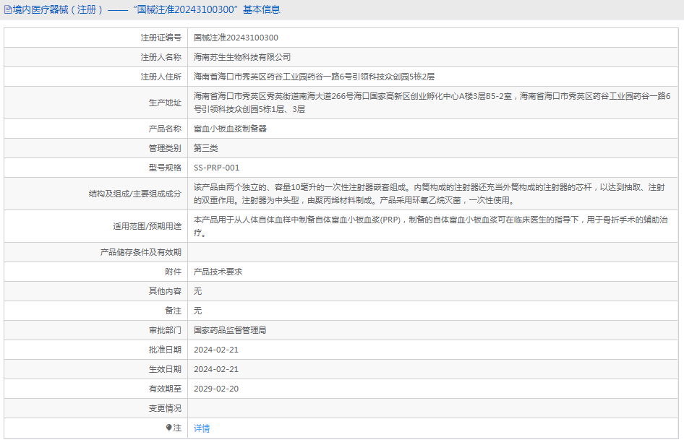Select 无 in the 备注 row
The width and height of the screenshot is (684, 445).
tap(197, 311)
